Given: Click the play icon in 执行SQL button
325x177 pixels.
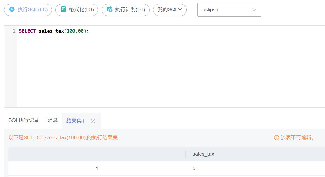Looking at the screenshot, I should point(12,9).
